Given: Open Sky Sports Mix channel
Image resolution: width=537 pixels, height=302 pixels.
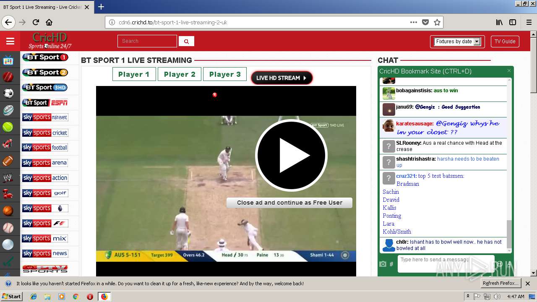Looking at the screenshot, I should (45, 238).
